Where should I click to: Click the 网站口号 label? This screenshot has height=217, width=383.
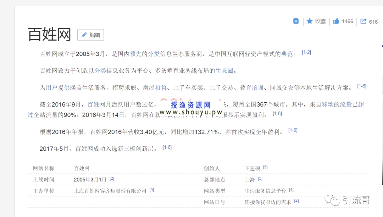(x=215, y=202)
